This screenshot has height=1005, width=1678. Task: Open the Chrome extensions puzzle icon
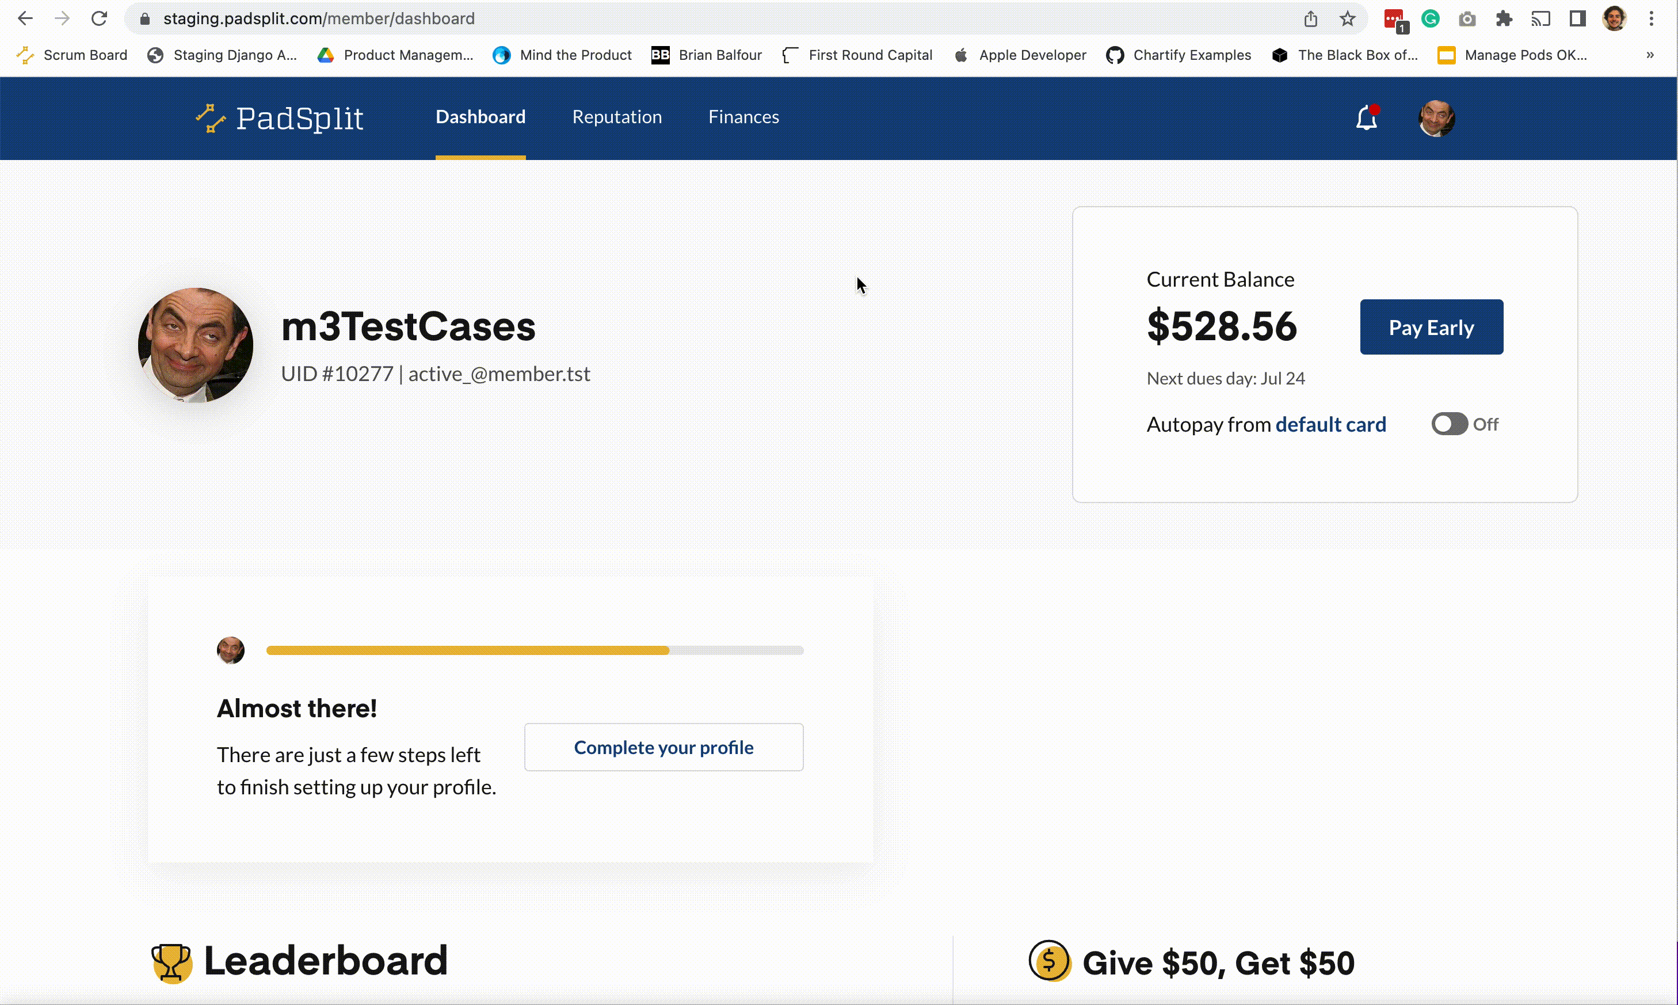(x=1504, y=19)
